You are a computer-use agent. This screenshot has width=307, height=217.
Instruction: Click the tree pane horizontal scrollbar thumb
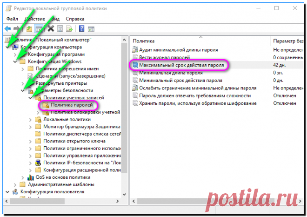click(37, 201)
